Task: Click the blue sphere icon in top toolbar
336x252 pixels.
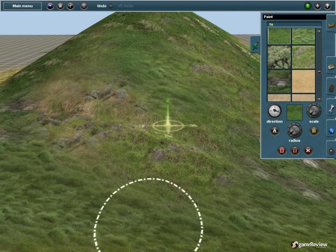Action: point(50,6)
